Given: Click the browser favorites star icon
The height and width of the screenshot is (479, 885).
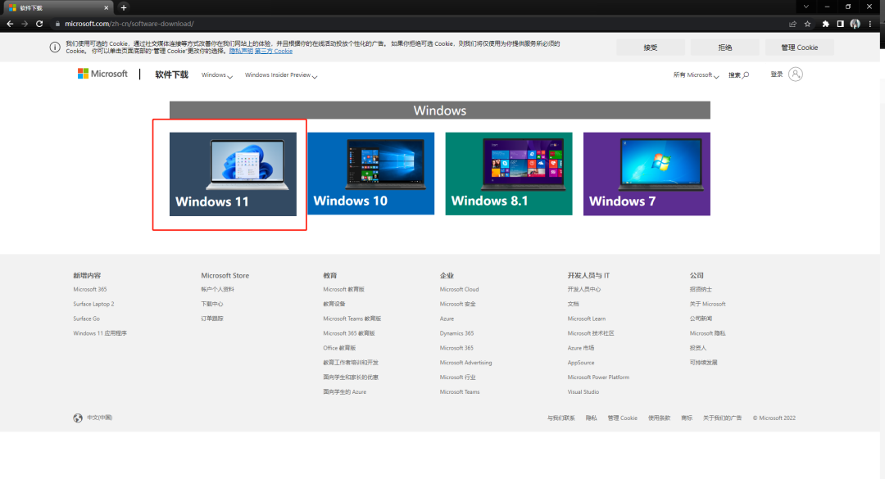Looking at the screenshot, I should (807, 23).
